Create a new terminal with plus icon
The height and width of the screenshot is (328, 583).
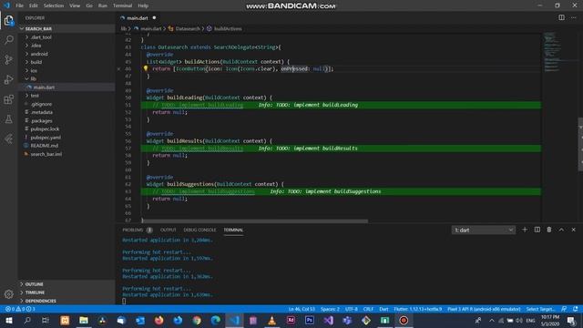coord(525,230)
